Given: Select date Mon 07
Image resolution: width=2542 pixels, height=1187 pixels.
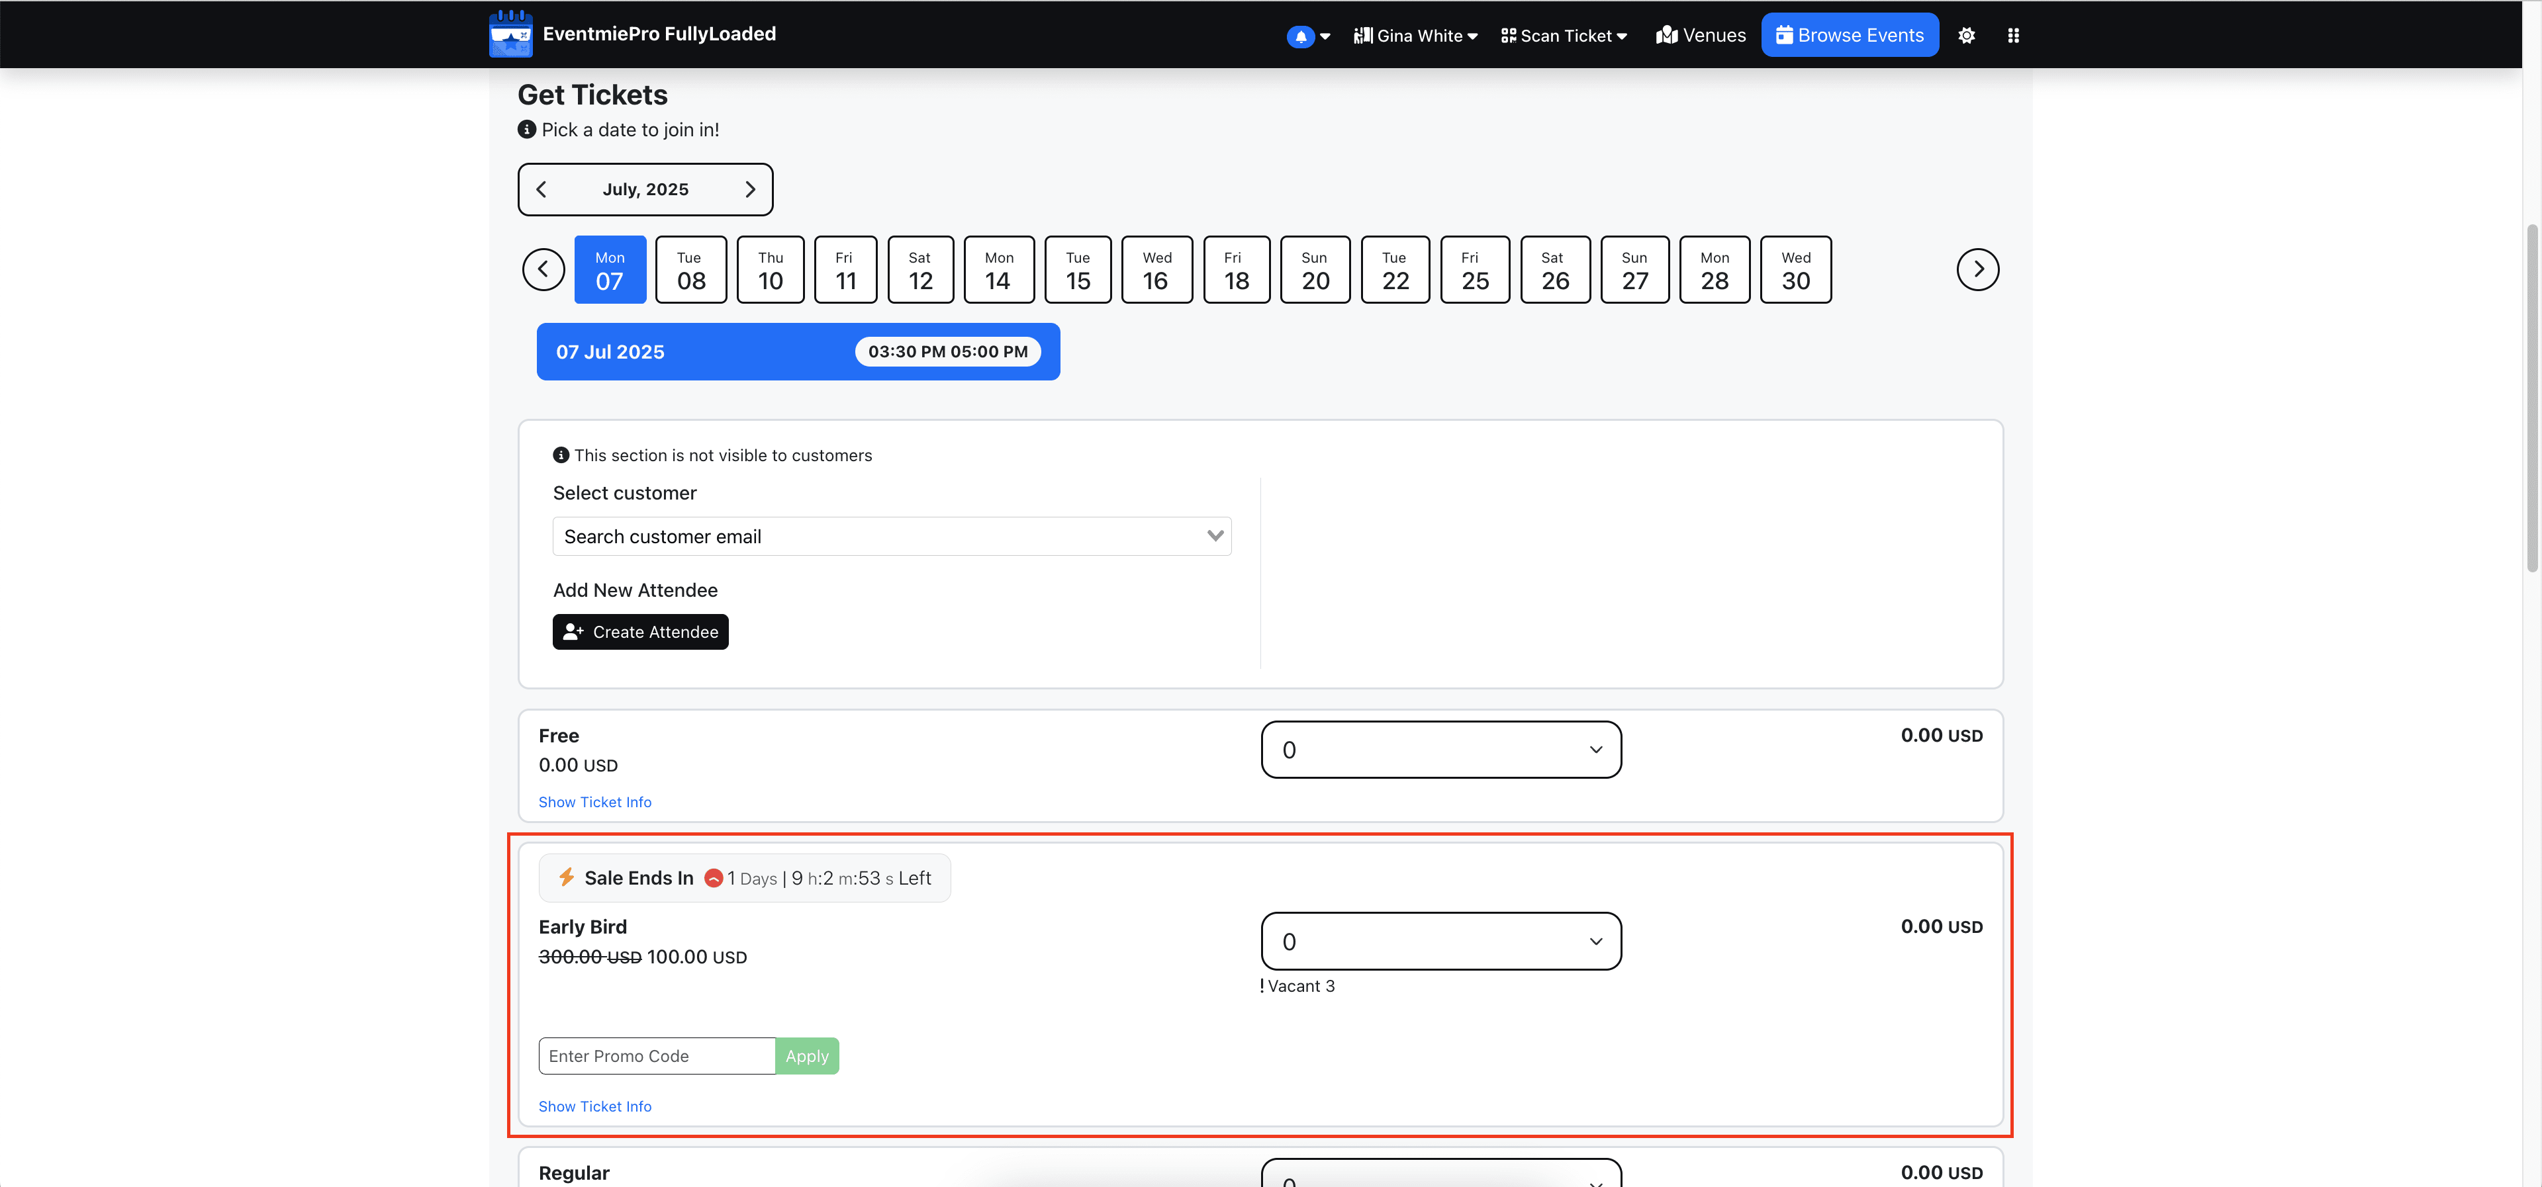Looking at the screenshot, I should click(x=610, y=269).
